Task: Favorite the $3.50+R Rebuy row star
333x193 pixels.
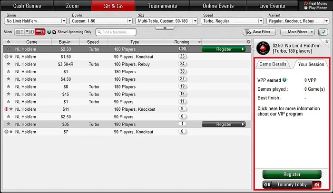Action: click(x=9, y=64)
